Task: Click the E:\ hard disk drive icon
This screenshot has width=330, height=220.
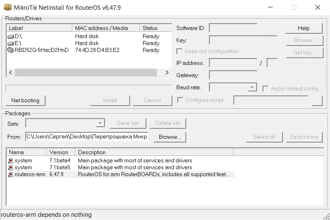Action: point(11,43)
